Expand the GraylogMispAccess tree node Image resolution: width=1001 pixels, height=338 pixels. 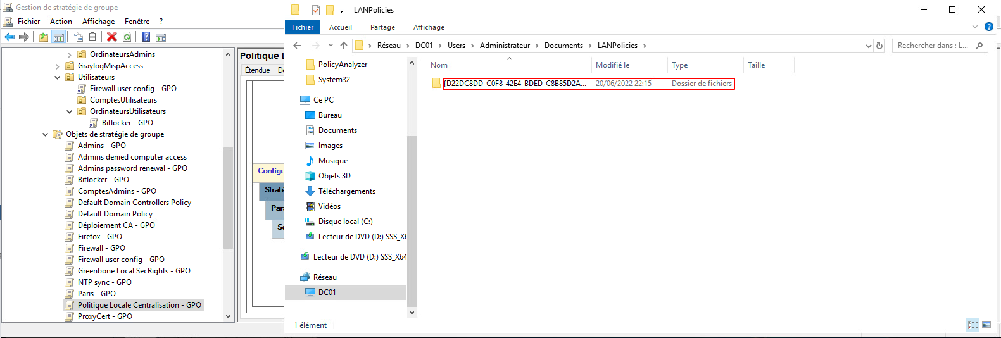point(58,66)
